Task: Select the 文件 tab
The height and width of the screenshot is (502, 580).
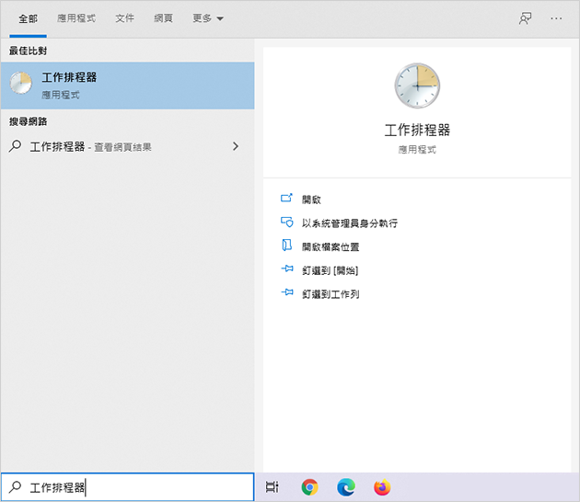Action: [x=124, y=18]
